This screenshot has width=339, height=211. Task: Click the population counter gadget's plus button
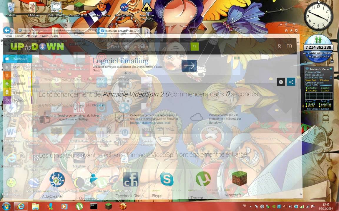pyautogui.click(x=332, y=62)
